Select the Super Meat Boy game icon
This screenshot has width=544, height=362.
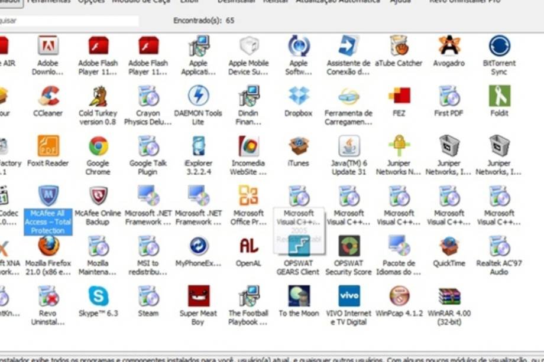(198, 296)
